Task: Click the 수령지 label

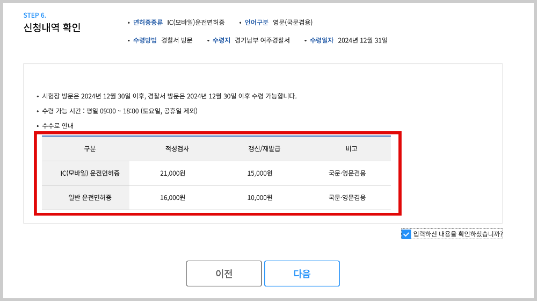Action: [x=221, y=40]
